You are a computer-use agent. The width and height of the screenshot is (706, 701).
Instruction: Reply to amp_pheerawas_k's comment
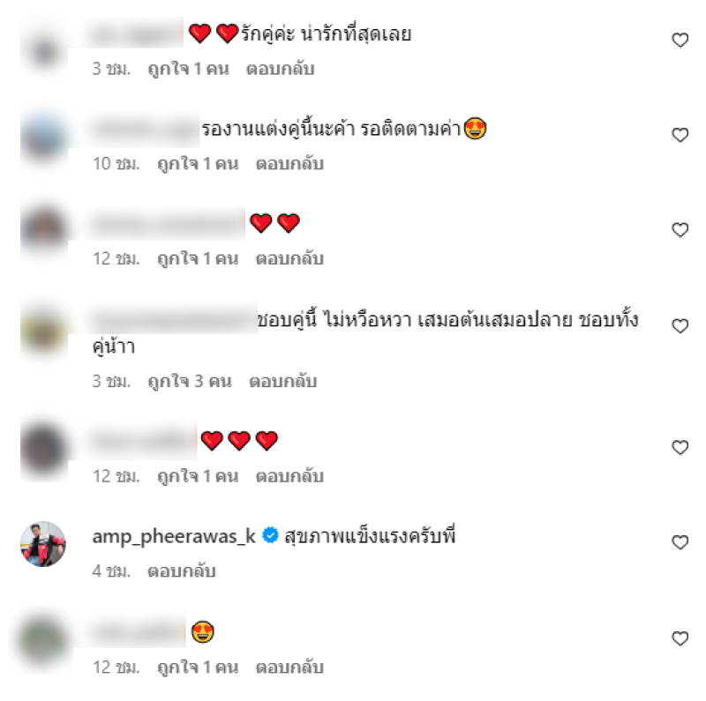(x=182, y=571)
